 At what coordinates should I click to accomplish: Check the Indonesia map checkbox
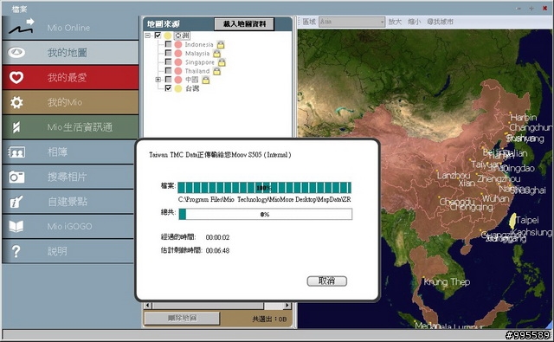click(x=169, y=44)
